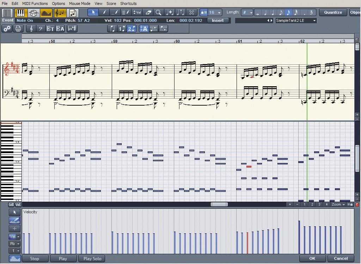Select the pattern draw pencil tool

tap(126, 12)
